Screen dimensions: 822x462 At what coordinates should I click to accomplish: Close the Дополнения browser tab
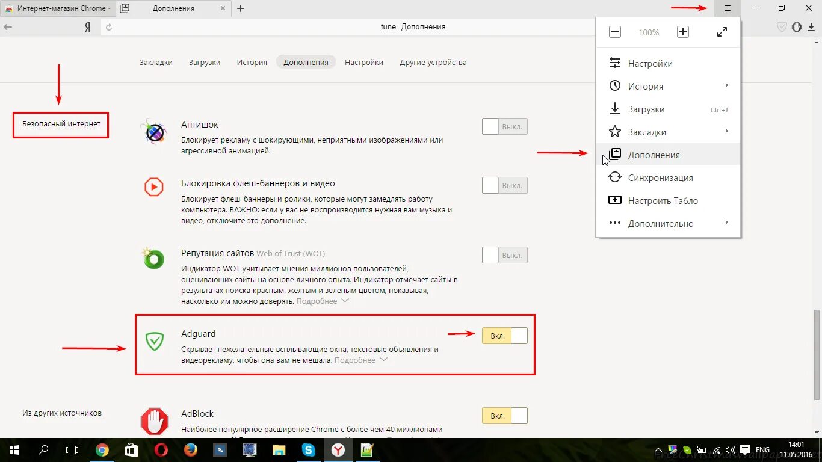click(223, 8)
